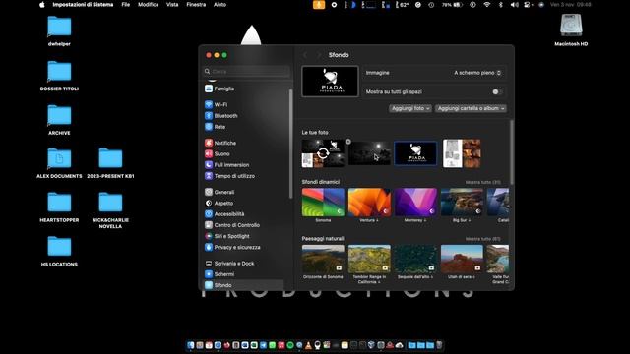
Task: Open Privacy e sicurezza settings
Action: tap(232, 247)
